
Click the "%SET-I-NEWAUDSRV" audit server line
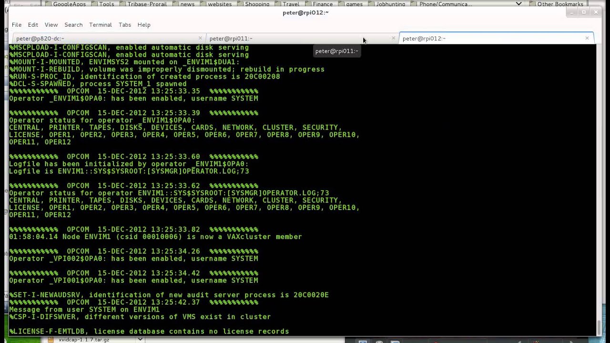[169, 295]
